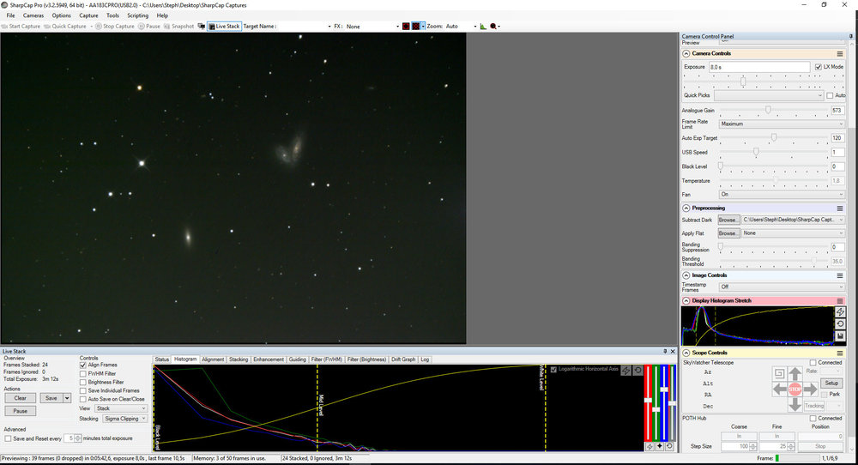Image resolution: width=858 pixels, height=465 pixels.
Task: Uncheck the Align Frames checkbox
Action: tap(83, 365)
